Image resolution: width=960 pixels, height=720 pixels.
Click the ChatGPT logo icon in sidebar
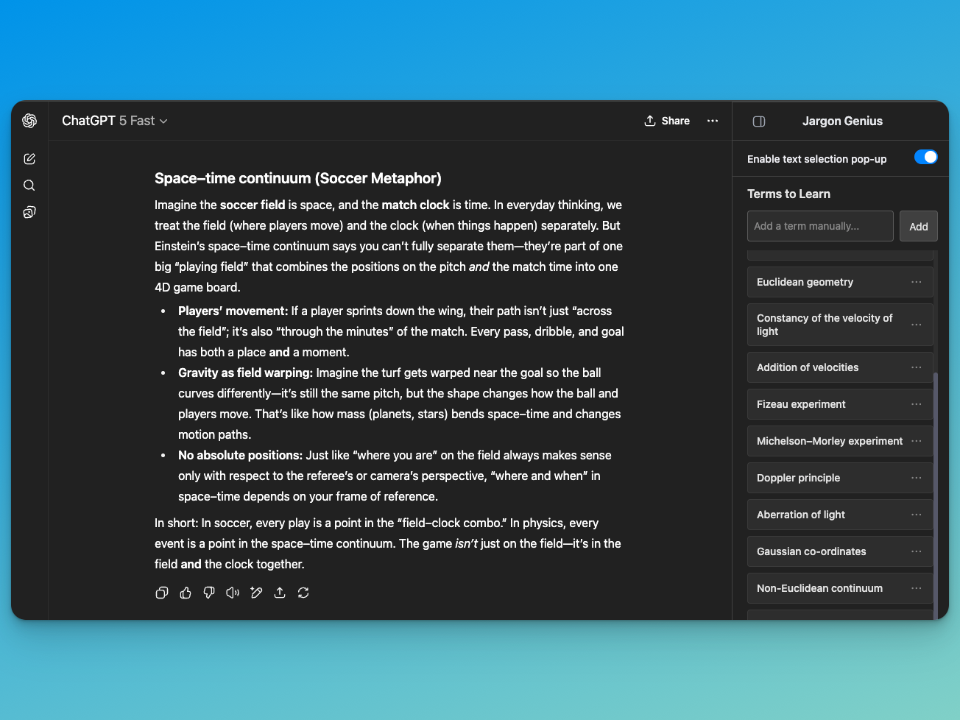(29, 121)
